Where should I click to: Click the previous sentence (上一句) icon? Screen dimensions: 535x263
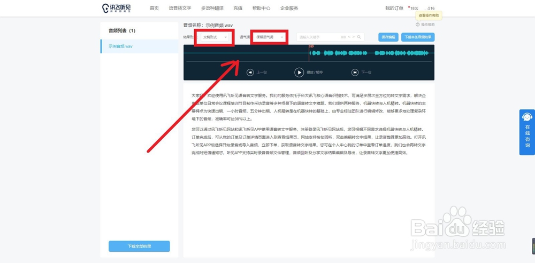click(x=250, y=73)
